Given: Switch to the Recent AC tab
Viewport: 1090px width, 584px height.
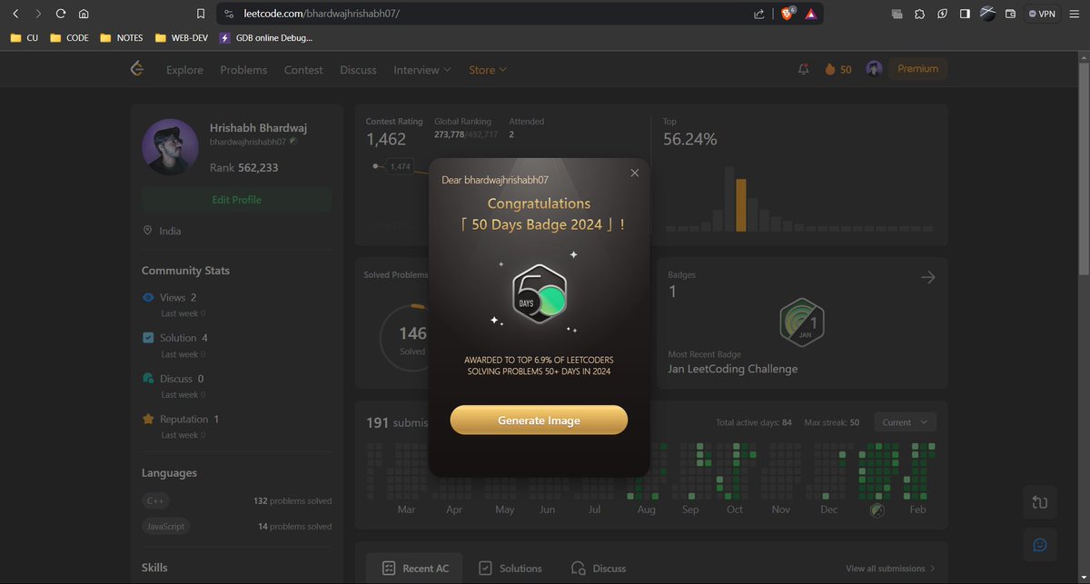Looking at the screenshot, I should pos(414,569).
